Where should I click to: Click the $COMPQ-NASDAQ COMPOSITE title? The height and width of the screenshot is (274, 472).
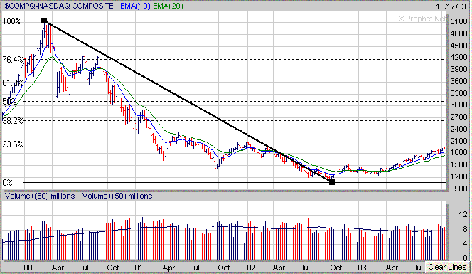59,6
